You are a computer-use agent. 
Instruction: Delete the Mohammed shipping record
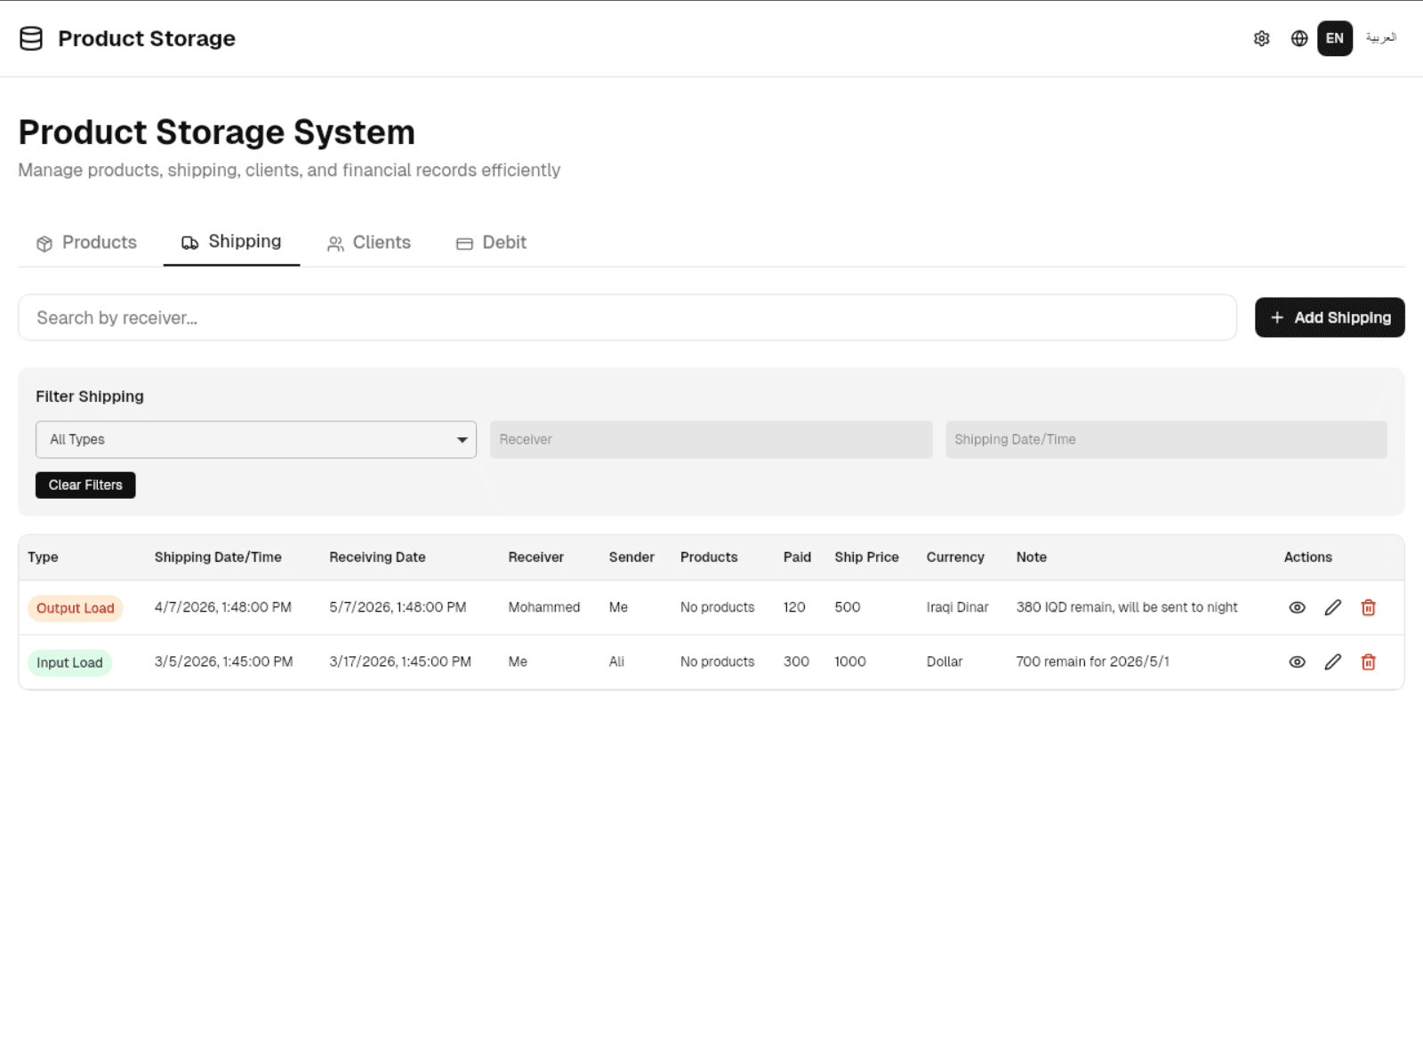(x=1368, y=607)
